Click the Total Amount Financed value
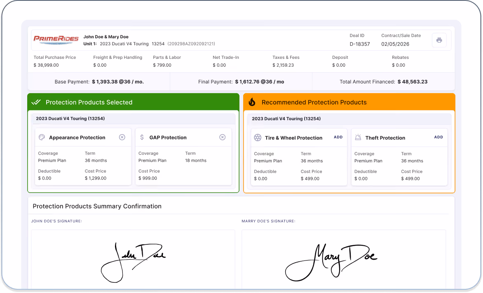Viewport: 483px width, 293px height. pos(413,82)
